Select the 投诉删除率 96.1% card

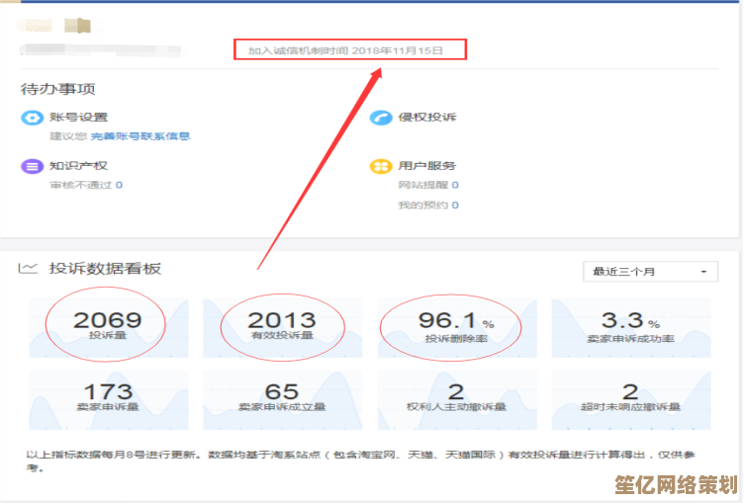click(x=457, y=327)
